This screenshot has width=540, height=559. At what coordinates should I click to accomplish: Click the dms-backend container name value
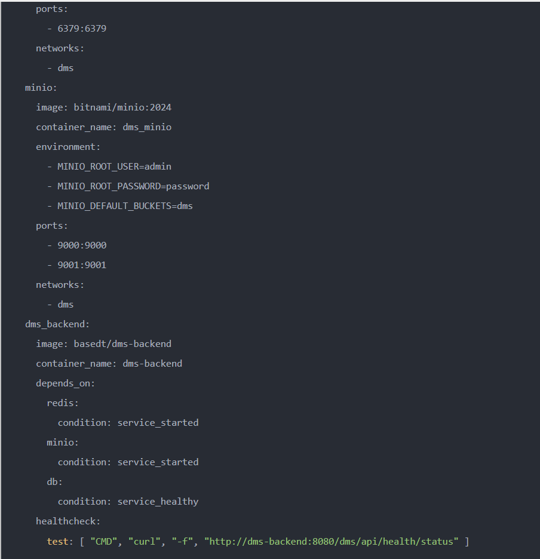(x=152, y=364)
